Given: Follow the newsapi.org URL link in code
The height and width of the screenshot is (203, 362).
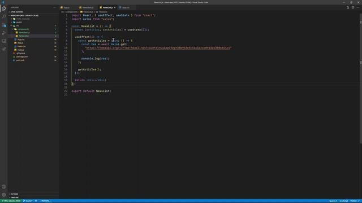Looking at the screenshot, I should tap(158, 48).
